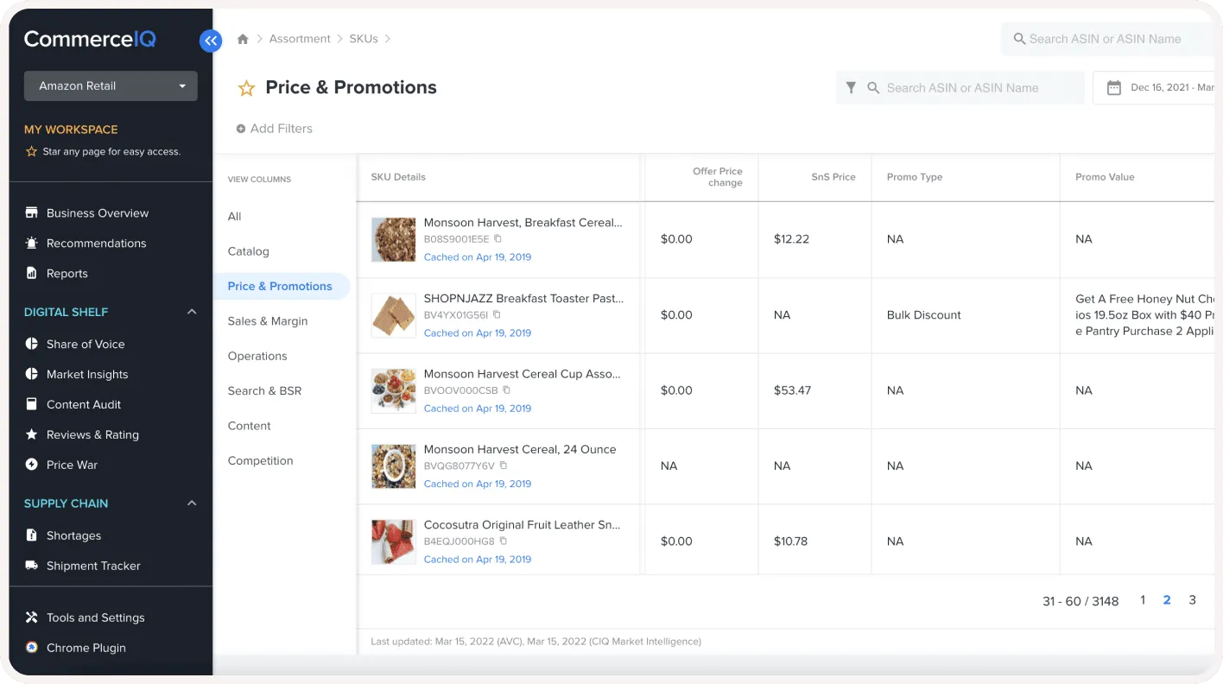The height and width of the screenshot is (684, 1223).
Task: Open the SKUs breadcrumb link
Action: (364, 39)
